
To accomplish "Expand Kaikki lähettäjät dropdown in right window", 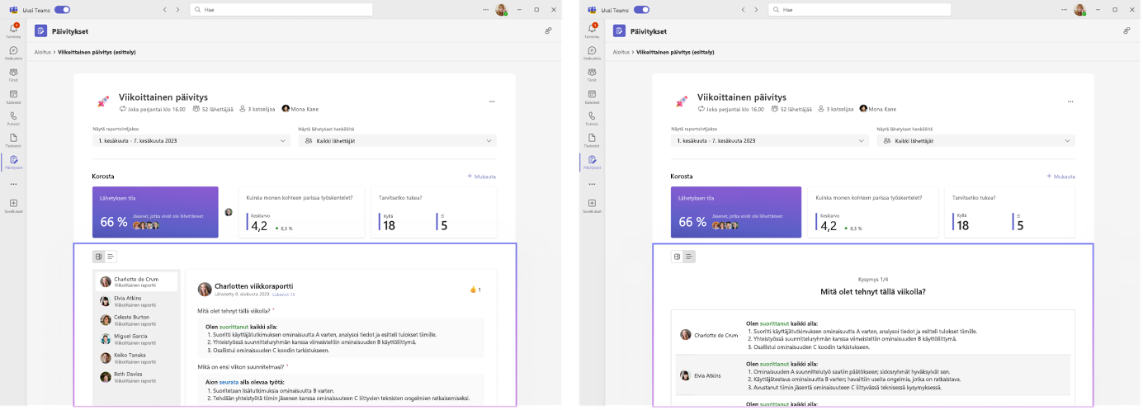I will tap(976, 141).
